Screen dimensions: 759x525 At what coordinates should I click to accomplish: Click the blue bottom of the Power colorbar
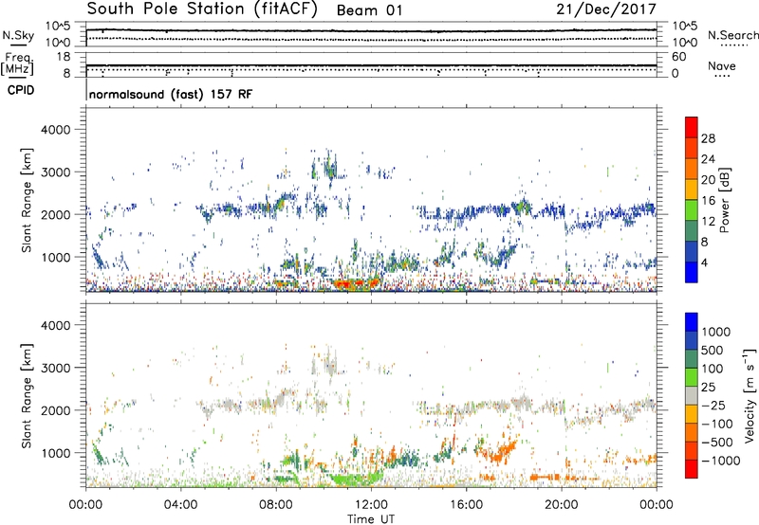click(692, 273)
